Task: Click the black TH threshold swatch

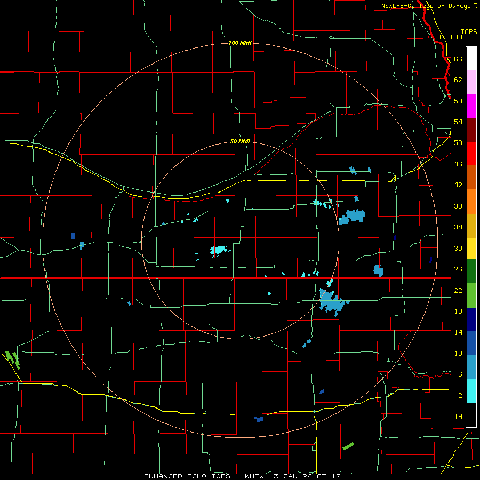Action: click(x=471, y=415)
